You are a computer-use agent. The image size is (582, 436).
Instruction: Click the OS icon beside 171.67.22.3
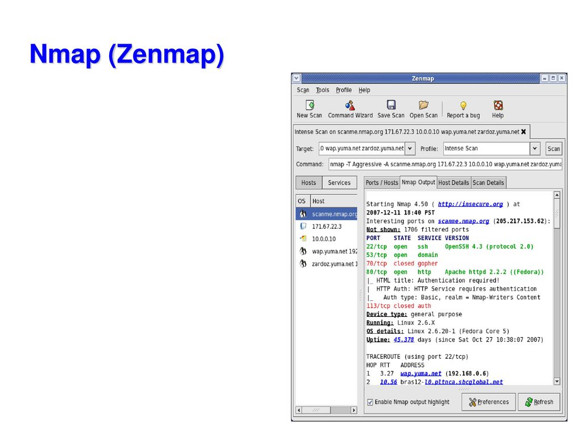pos(304,226)
